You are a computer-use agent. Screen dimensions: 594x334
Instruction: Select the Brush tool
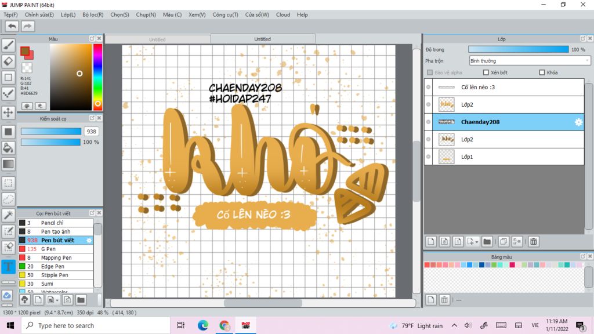click(8, 45)
